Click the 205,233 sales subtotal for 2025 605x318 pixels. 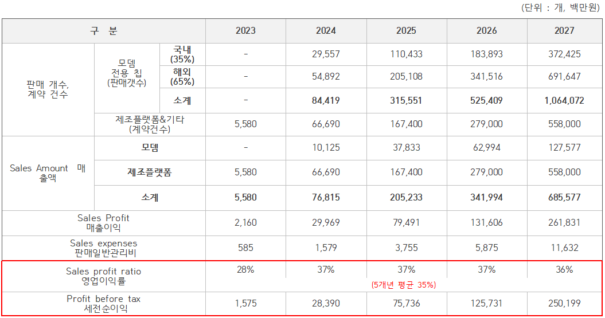406,197
